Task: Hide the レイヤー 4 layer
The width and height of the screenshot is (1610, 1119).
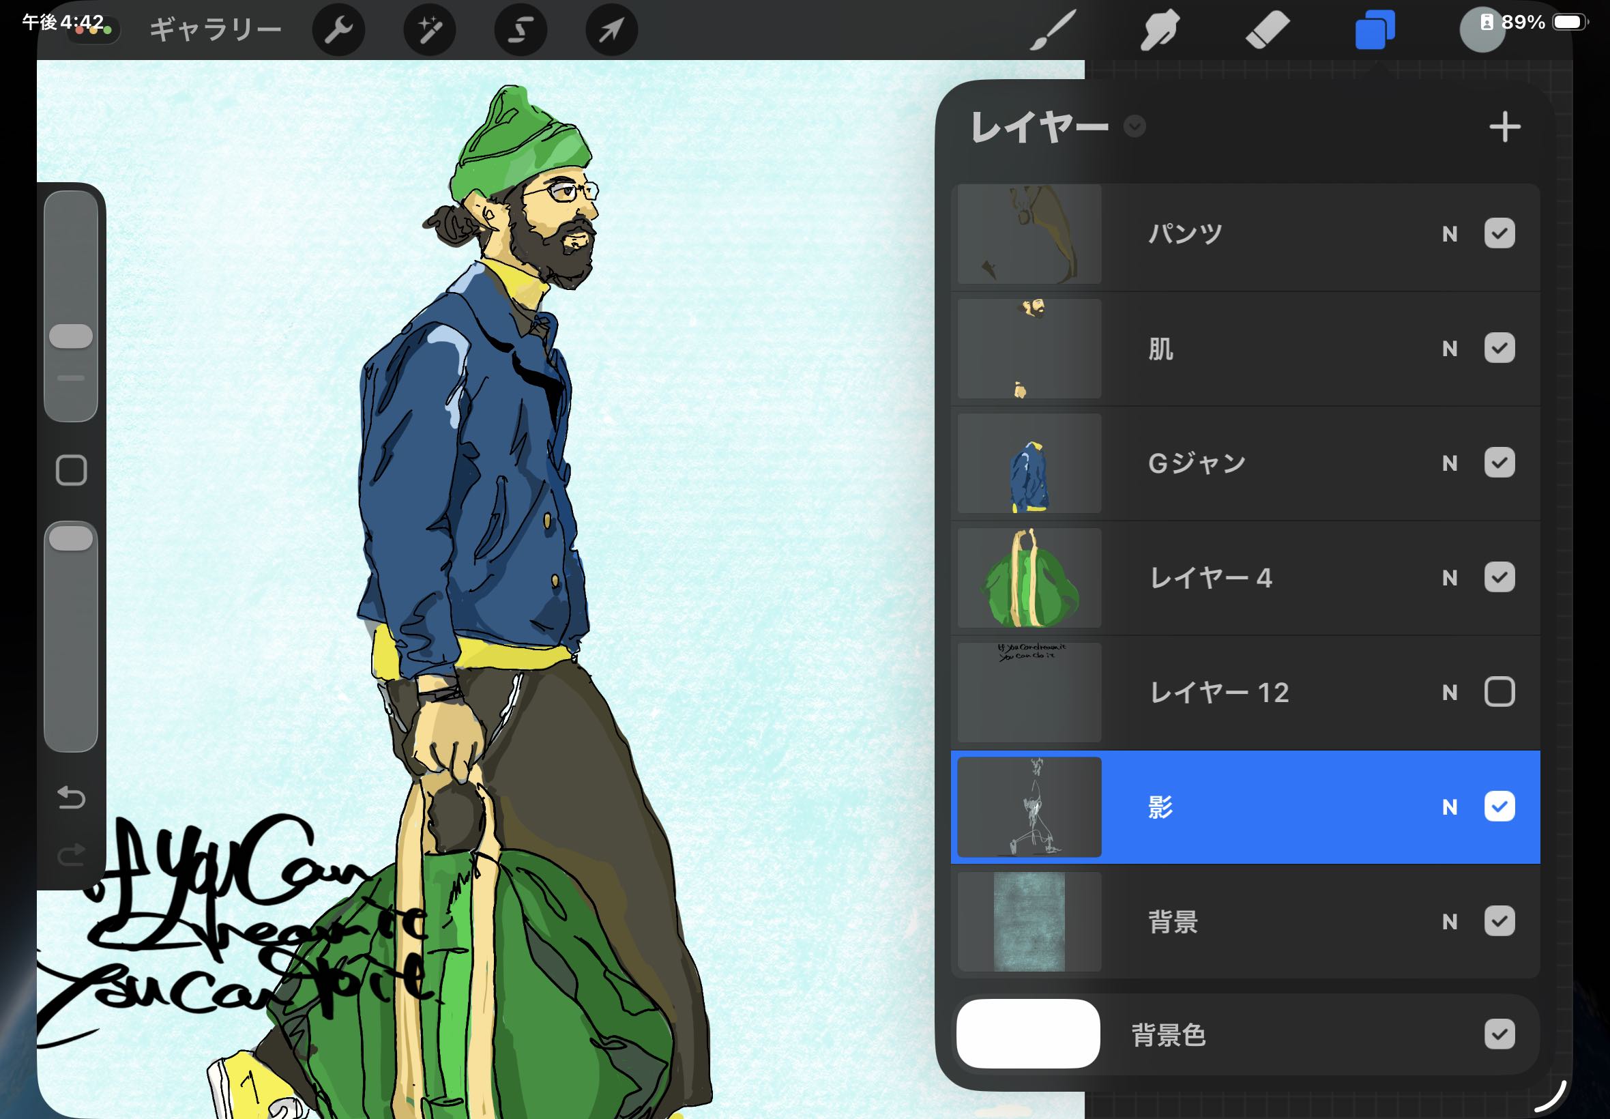Action: pyautogui.click(x=1499, y=577)
